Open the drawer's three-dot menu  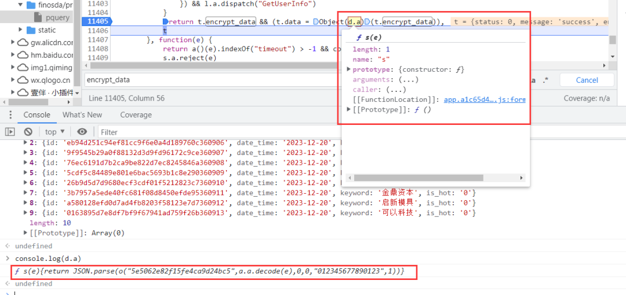[x=10, y=115]
